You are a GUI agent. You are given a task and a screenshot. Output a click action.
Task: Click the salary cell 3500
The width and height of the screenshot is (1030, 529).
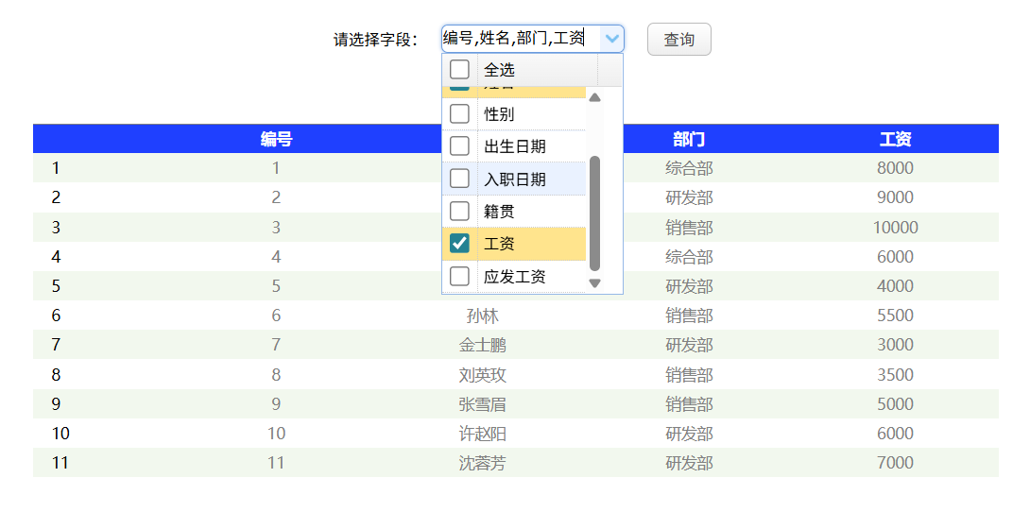pyautogui.click(x=895, y=375)
